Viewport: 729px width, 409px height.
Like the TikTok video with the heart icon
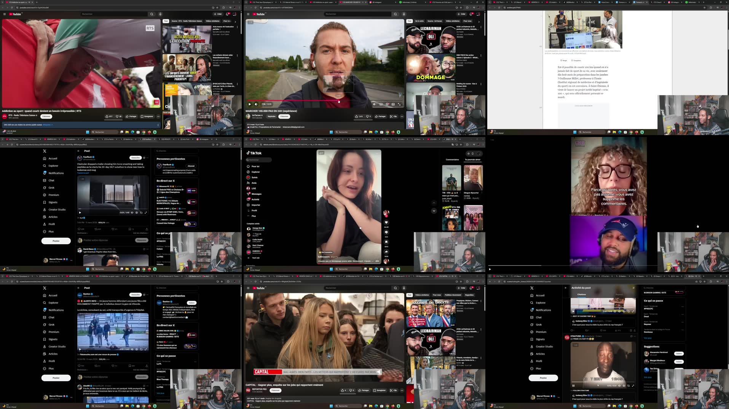coord(386,222)
